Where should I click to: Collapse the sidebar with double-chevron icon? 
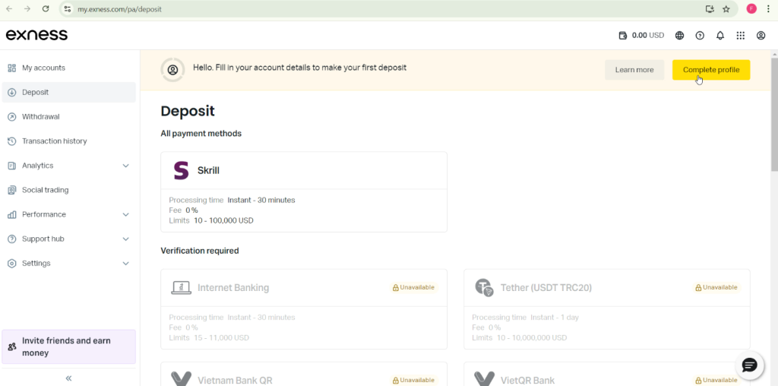[x=68, y=378]
